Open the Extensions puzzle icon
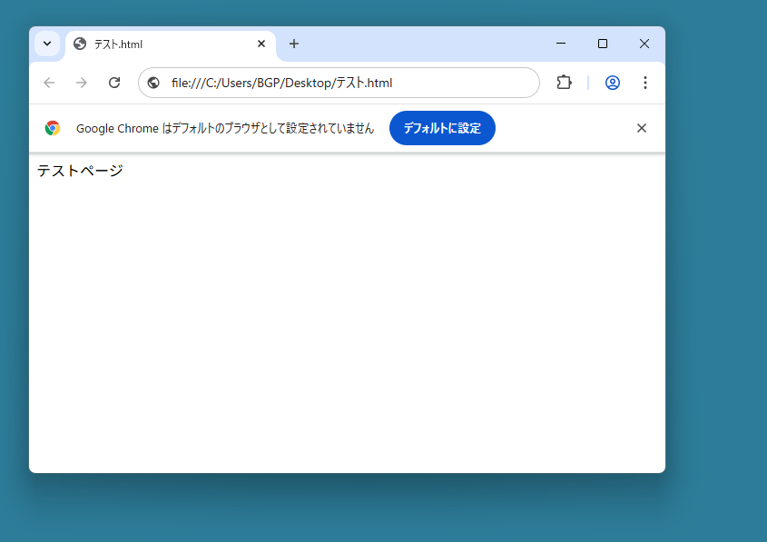Viewport: 767px width, 542px height. click(564, 83)
